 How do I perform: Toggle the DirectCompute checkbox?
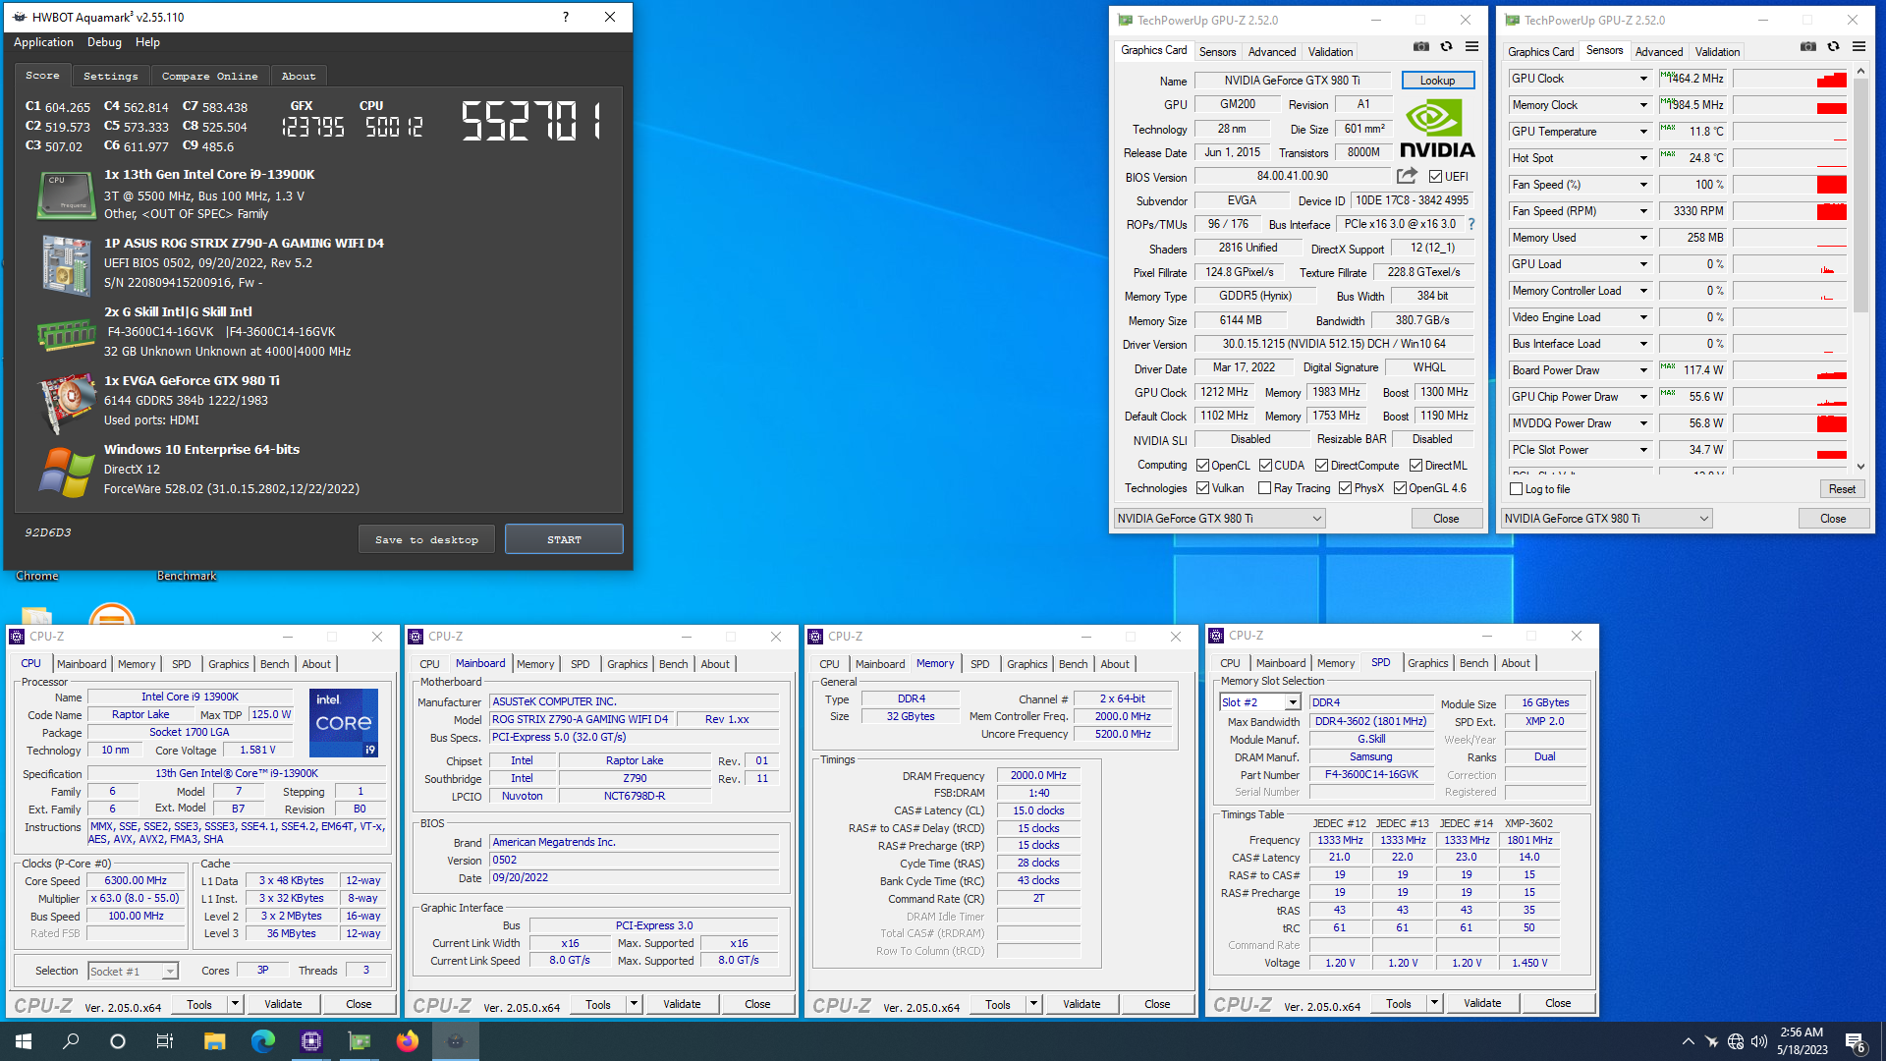tap(1321, 466)
